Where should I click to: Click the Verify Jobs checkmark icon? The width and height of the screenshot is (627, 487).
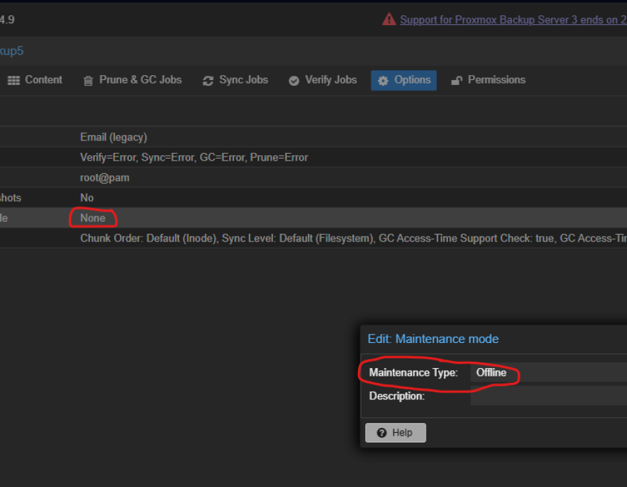click(294, 81)
